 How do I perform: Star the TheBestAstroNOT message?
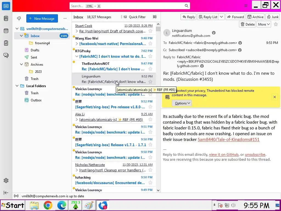click(x=150, y=69)
